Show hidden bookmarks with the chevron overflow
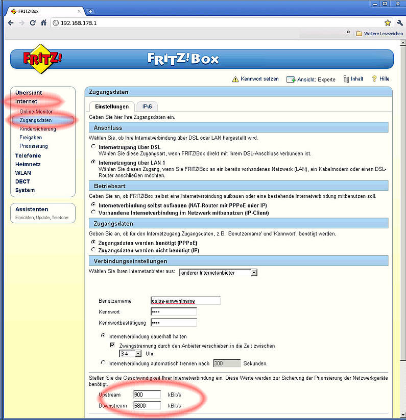Image resolution: width=406 pixels, height=420 pixels. tap(348, 32)
